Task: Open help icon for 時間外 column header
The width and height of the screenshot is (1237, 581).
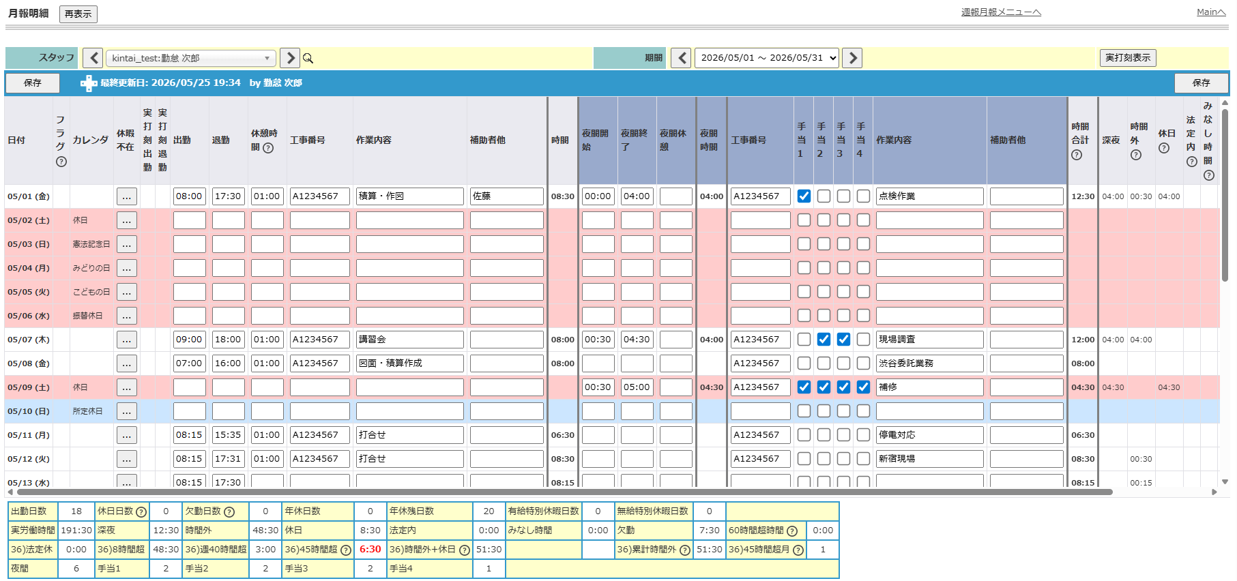Action: pyautogui.click(x=1136, y=155)
